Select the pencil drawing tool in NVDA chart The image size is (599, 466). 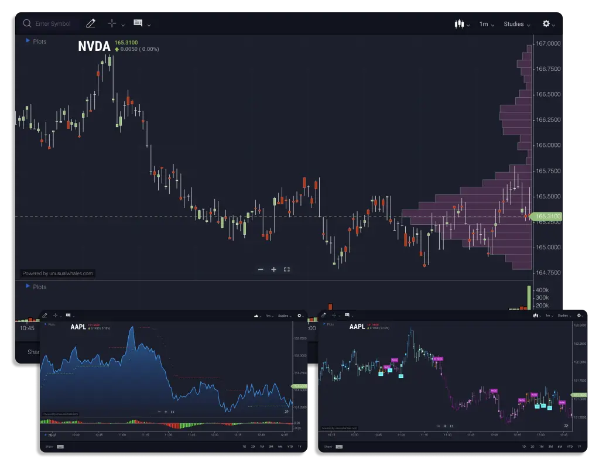coord(91,23)
